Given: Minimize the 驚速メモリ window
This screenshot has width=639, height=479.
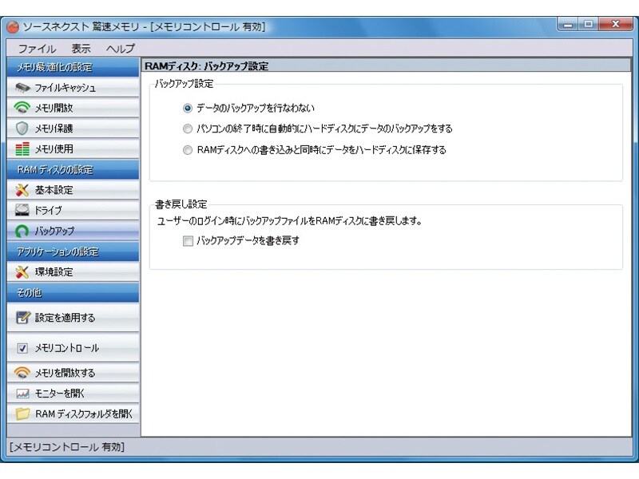Looking at the screenshot, I should click(x=568, y=24).
